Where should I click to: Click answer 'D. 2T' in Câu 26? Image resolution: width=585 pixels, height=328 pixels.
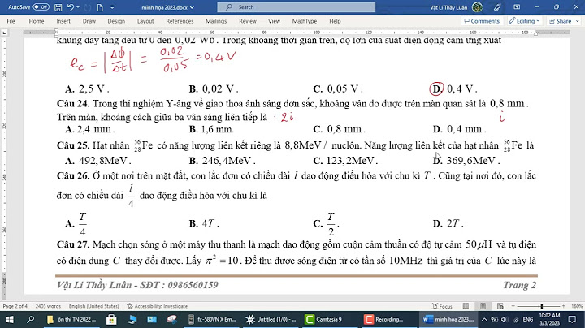tap(448, 223)
